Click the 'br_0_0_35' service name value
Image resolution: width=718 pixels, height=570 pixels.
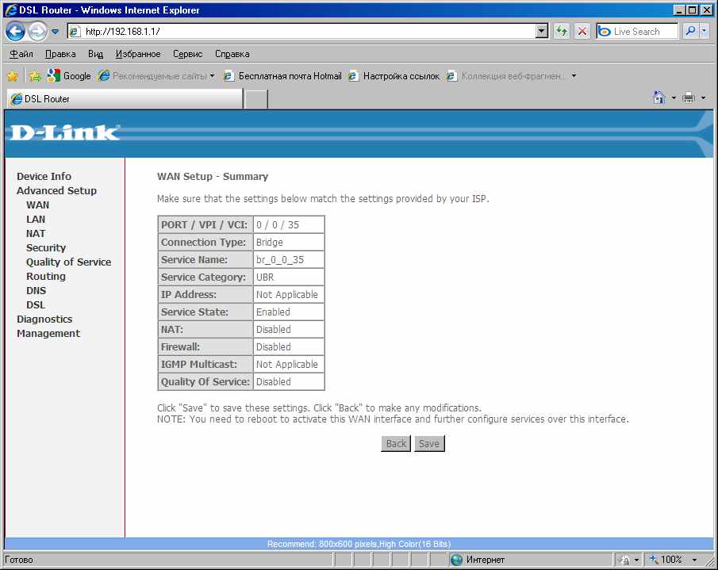tap(280, 259)
